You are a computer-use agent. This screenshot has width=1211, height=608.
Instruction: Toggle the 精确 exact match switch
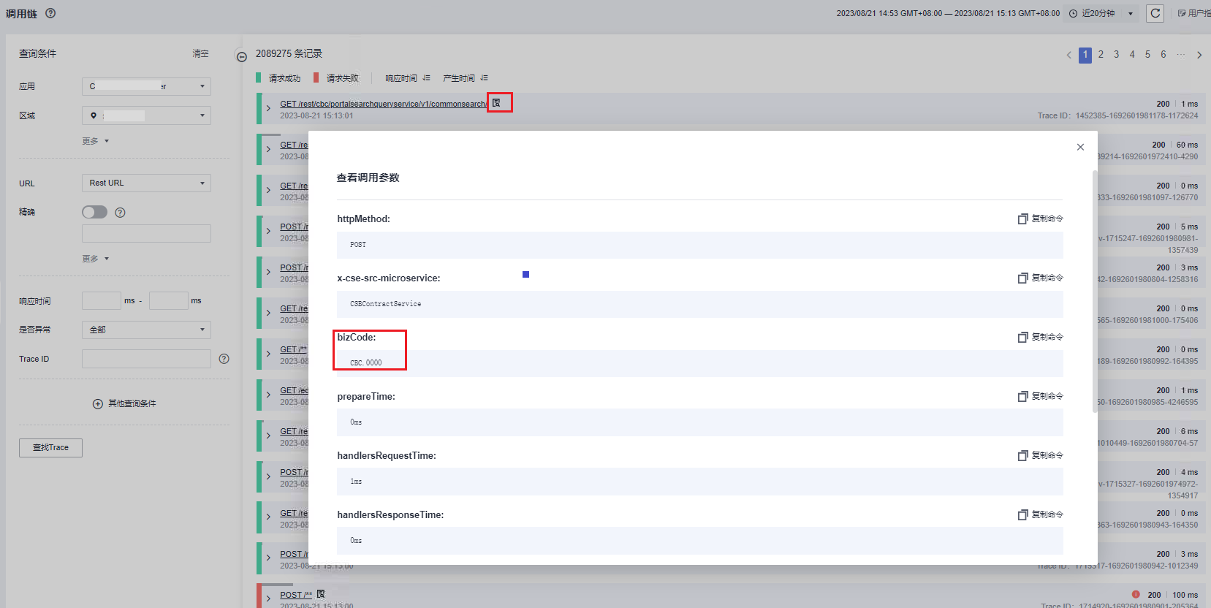coord(95,212)
